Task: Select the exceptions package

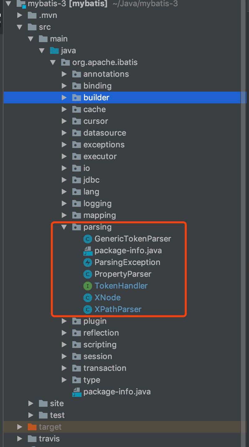Action: (x=104, y=145)
